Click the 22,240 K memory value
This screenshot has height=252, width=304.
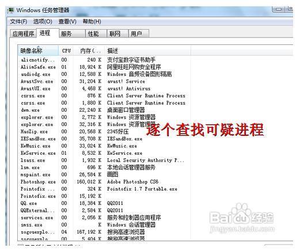coord(90,110)
